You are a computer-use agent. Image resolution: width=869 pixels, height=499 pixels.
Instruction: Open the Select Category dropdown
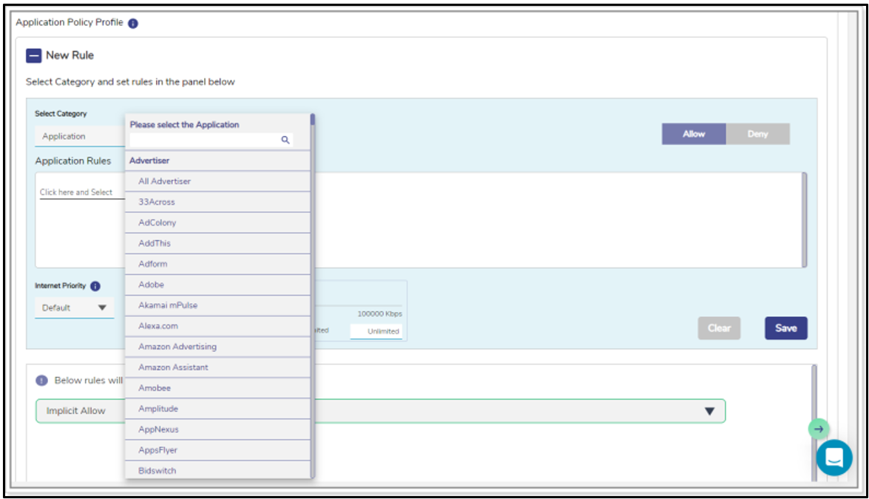coord(80,137)
